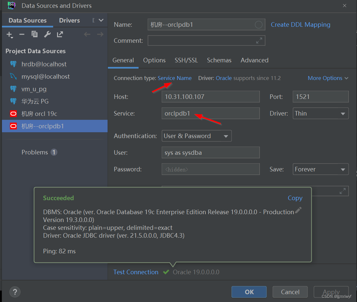
Task: Click the Host input field
Action: point(211,97)
